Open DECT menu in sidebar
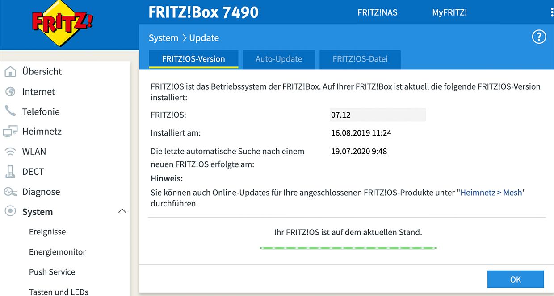The width and height of the screenshot is (554, 296). (x=33, y=172)
